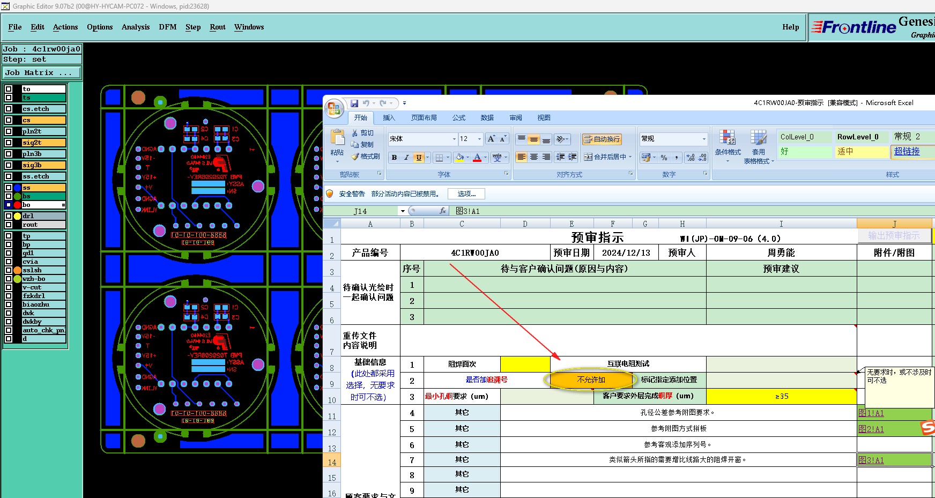Open the Analysis menu in Graphic Editor
The height and width of the screenshot is (498, 935).
click(x=136, y=27)
